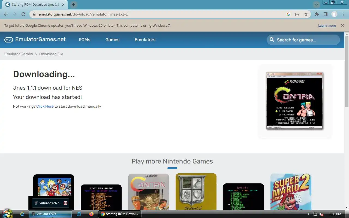349x218 pixels.
Task: Switch to the Chrome taskbar button
Action: click(120, 214)
